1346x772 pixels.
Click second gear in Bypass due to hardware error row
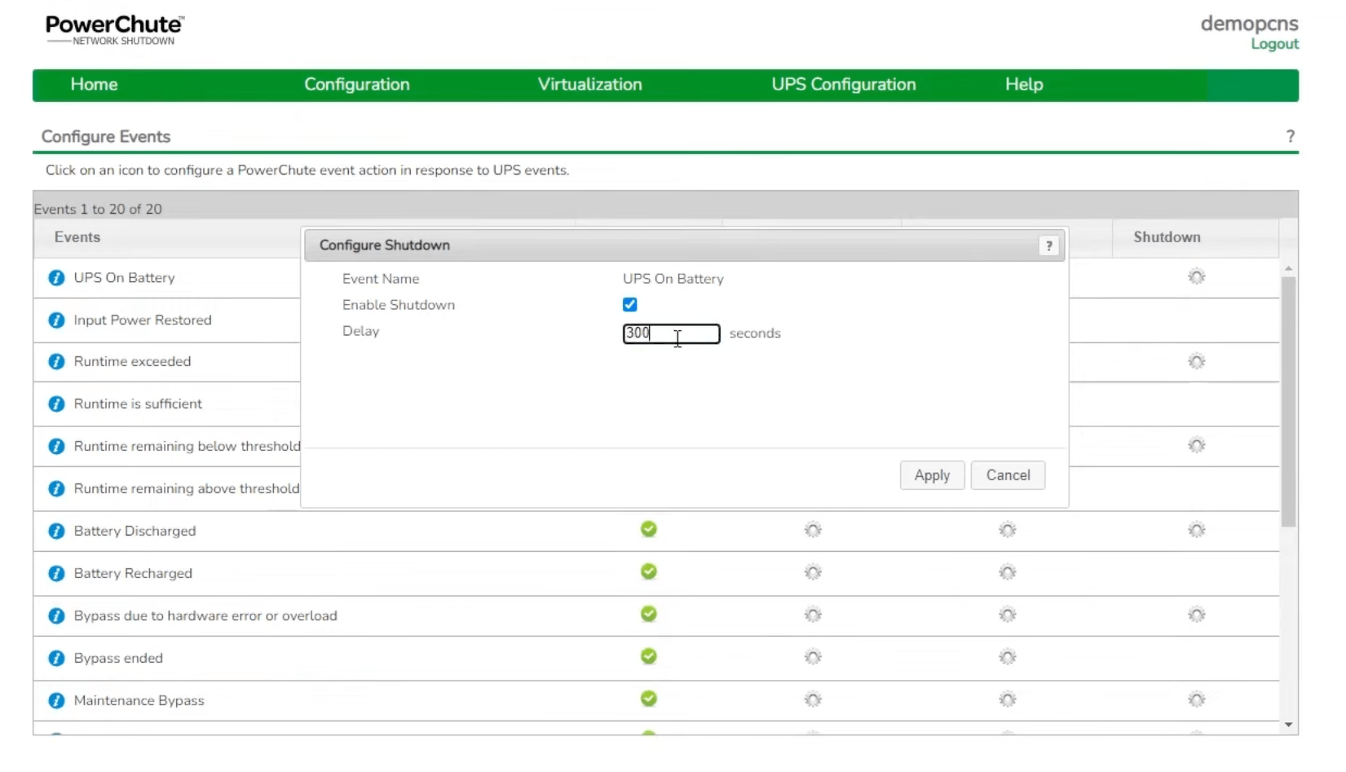1008,615
